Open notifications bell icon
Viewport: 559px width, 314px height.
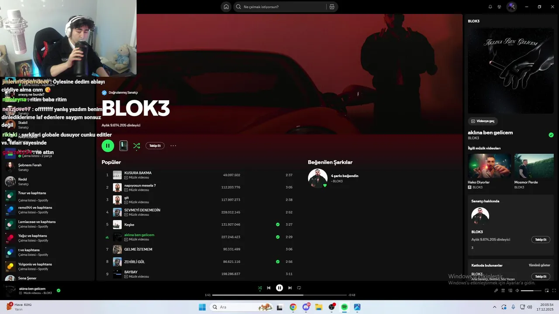490,7
